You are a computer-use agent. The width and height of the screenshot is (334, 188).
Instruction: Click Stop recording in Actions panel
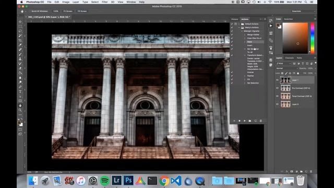[234, 121]
